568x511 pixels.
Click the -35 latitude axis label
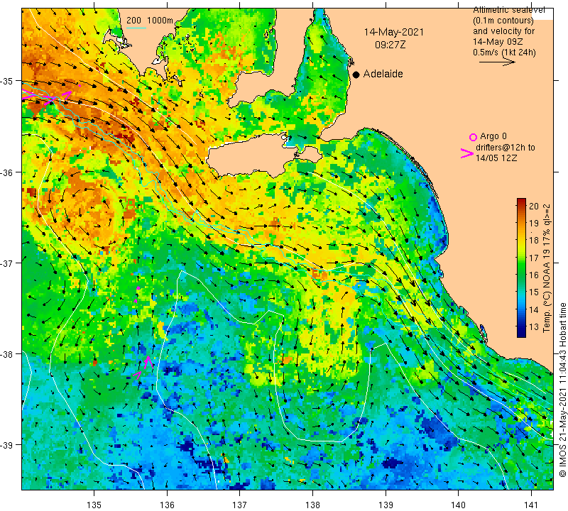click(7, 81)
